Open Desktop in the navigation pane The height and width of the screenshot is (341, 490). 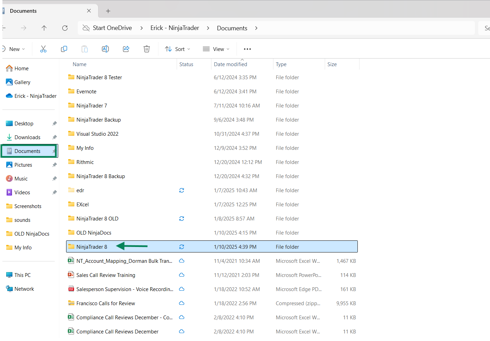pos(24,124)
